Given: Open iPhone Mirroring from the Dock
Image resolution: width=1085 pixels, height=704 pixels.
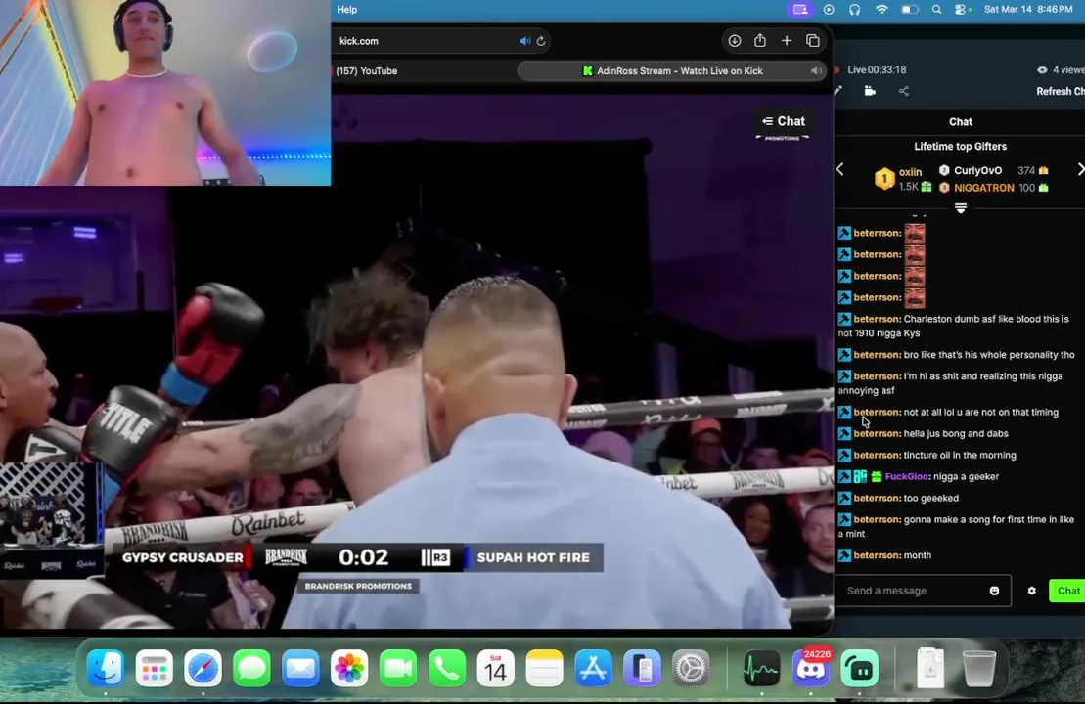Looking at the screenshot, I should coord(642,668).
